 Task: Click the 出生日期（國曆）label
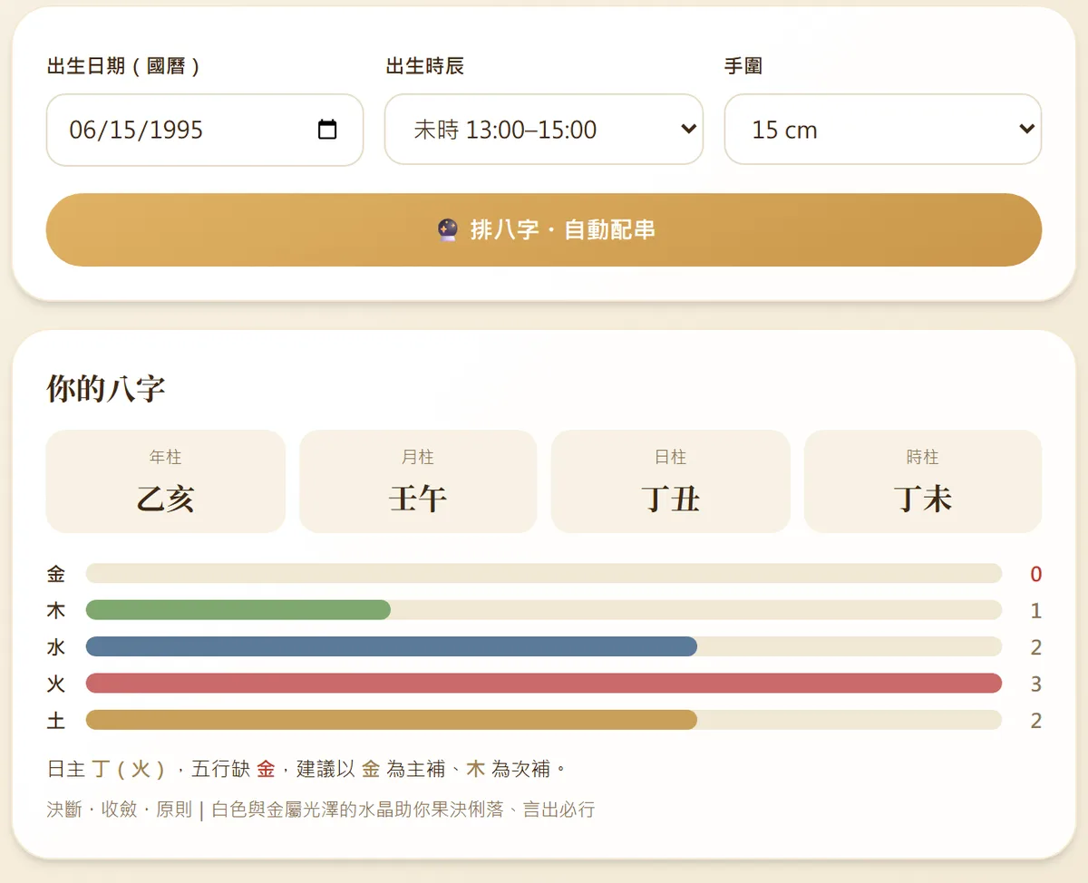(123, 66)
